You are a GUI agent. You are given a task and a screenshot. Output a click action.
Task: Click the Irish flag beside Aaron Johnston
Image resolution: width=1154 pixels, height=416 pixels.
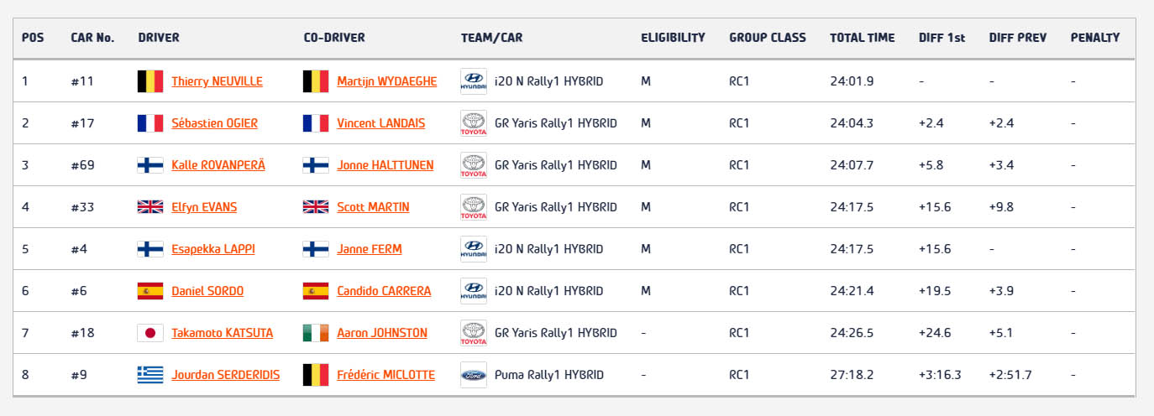pyautogui.click(x=316, y=333)
